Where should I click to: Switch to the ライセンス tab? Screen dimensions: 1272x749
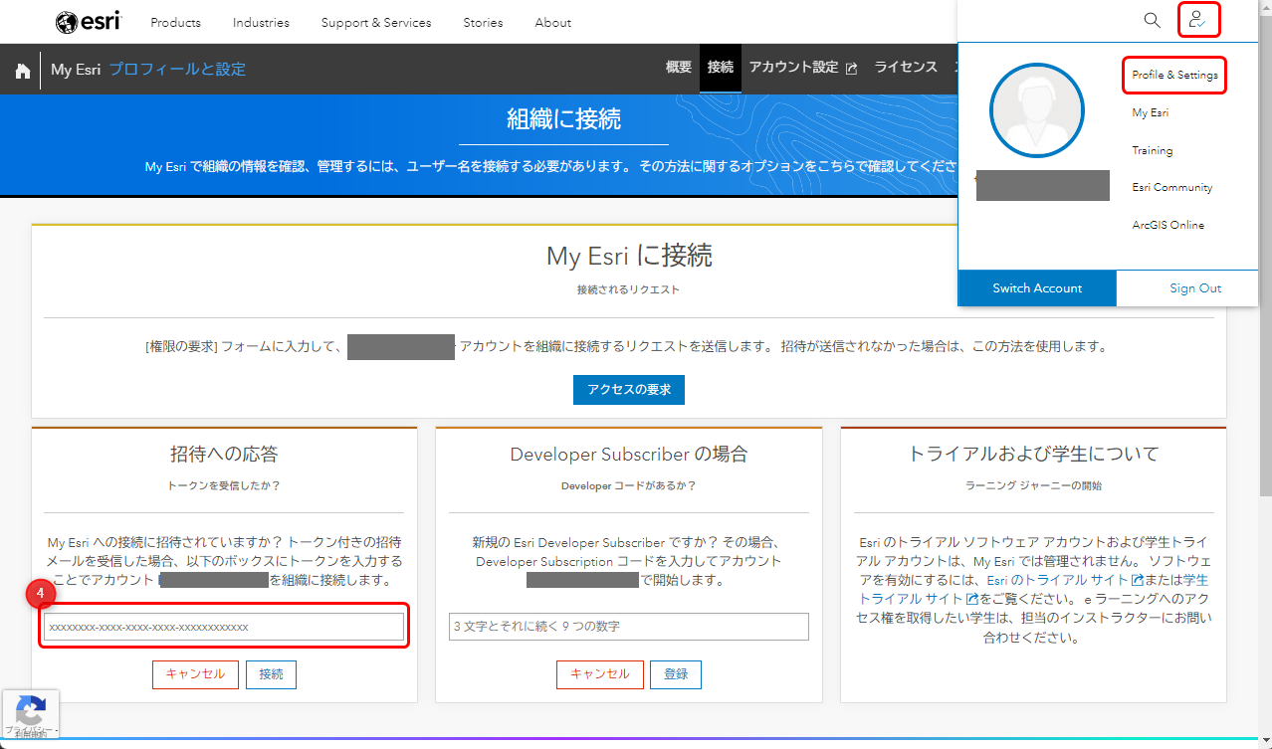[x=906, y=68]
